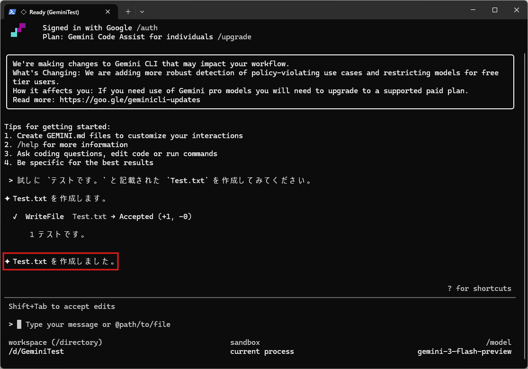
Task: Maximize the terminal window
Action: tap(494, 10)
